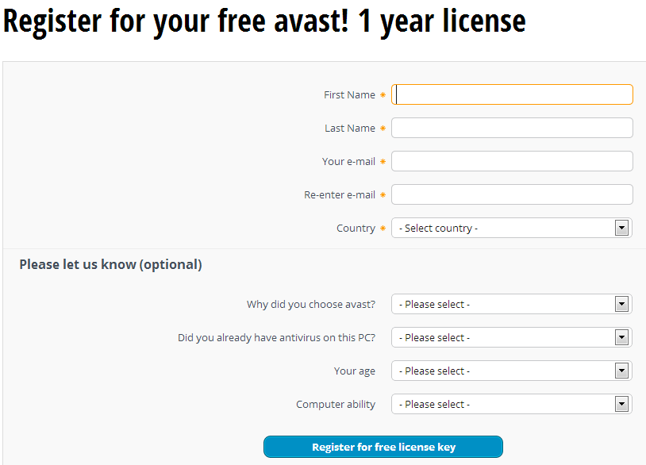Open the existing antivirus question dropdown
The image size is (646, 465).
pos(503,338)
